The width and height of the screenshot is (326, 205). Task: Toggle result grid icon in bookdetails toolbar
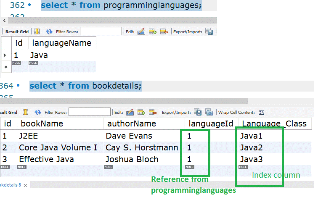[25, 112]
